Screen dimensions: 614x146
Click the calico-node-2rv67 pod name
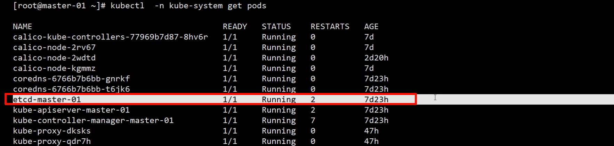(x=54, y=48)
